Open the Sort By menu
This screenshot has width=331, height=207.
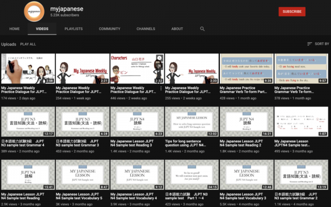point(318,45)
